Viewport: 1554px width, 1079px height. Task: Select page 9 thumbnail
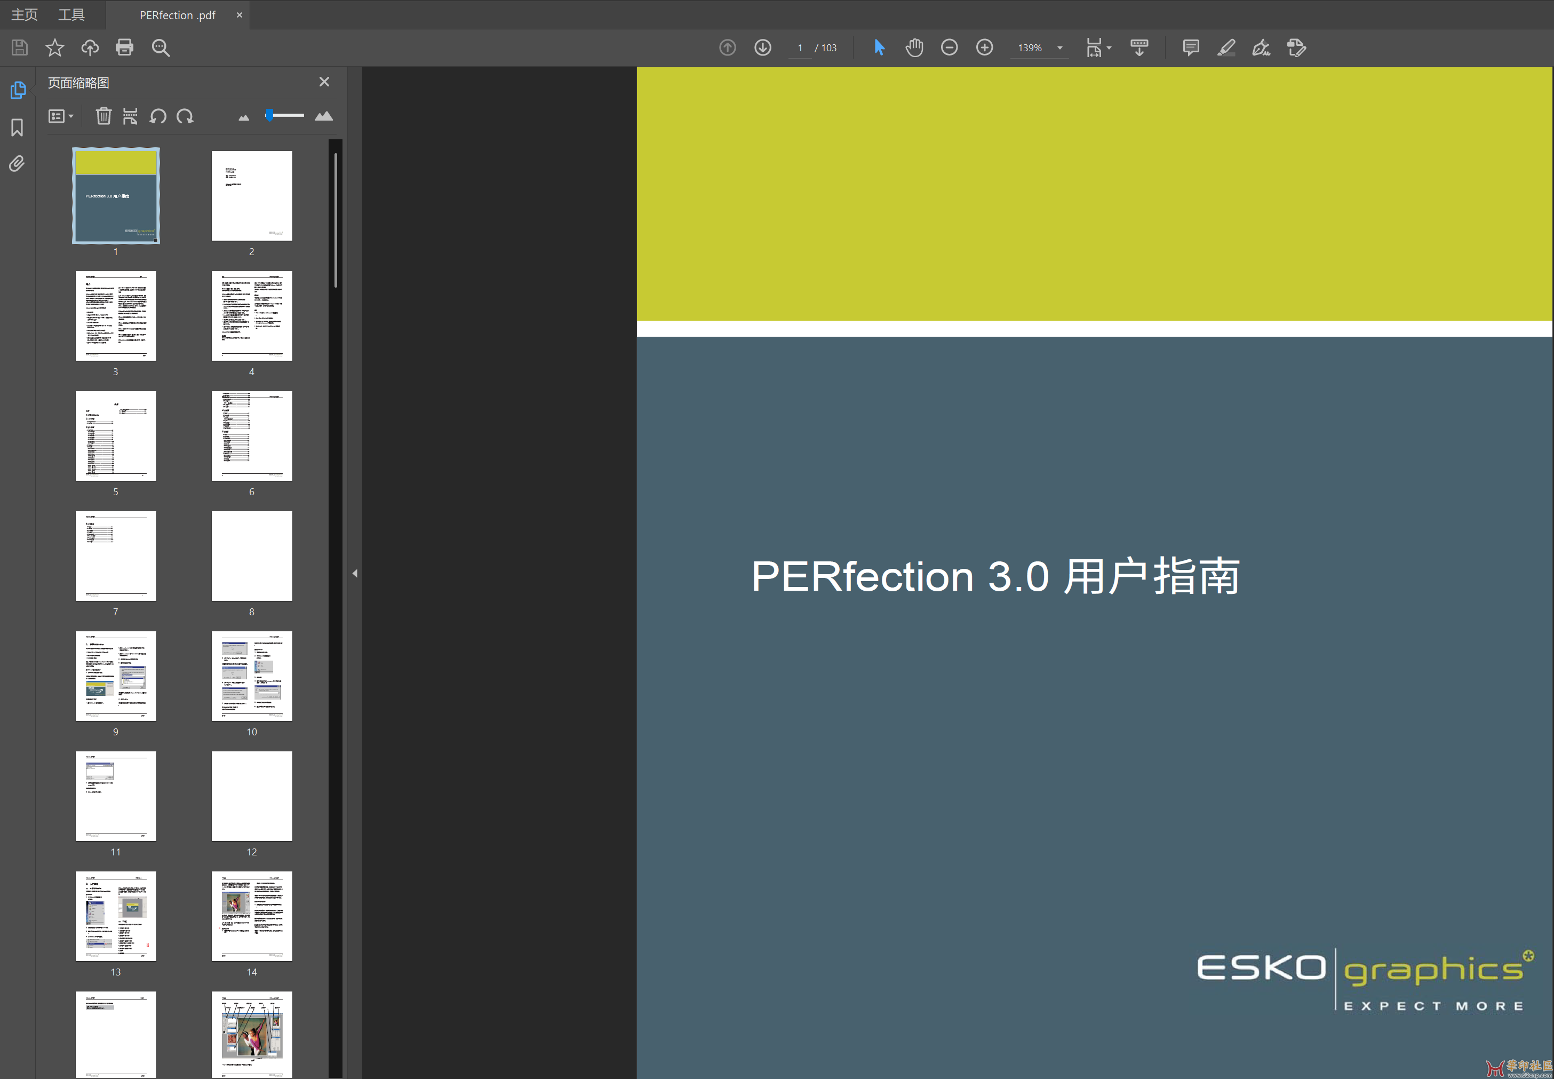click(116, 676)
